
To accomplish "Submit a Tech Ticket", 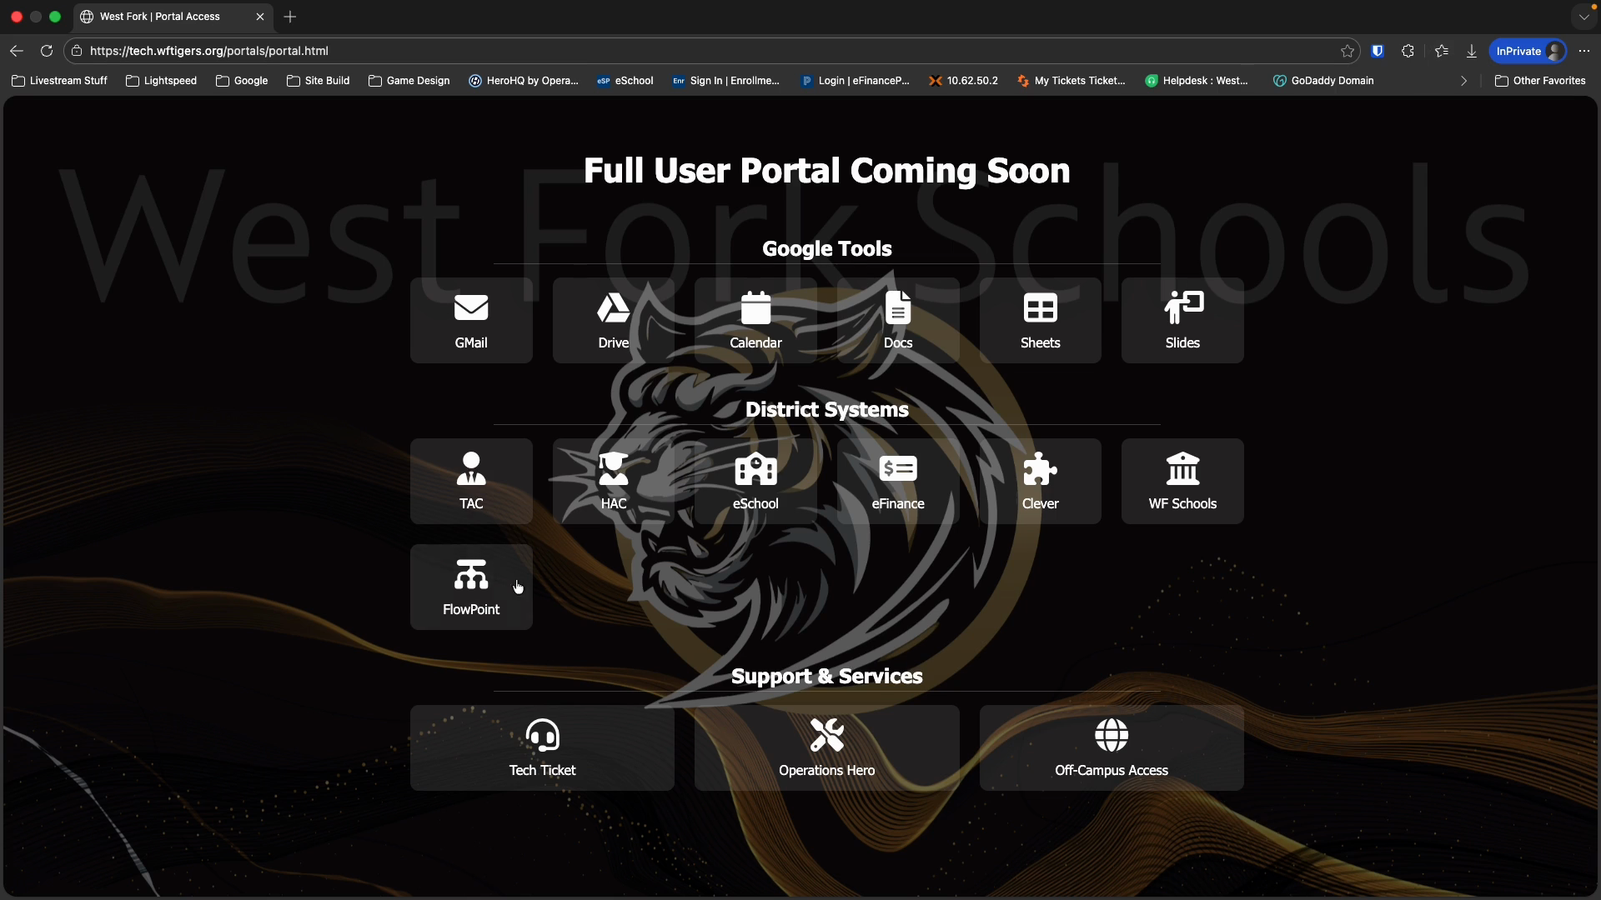I will point(542,747).
